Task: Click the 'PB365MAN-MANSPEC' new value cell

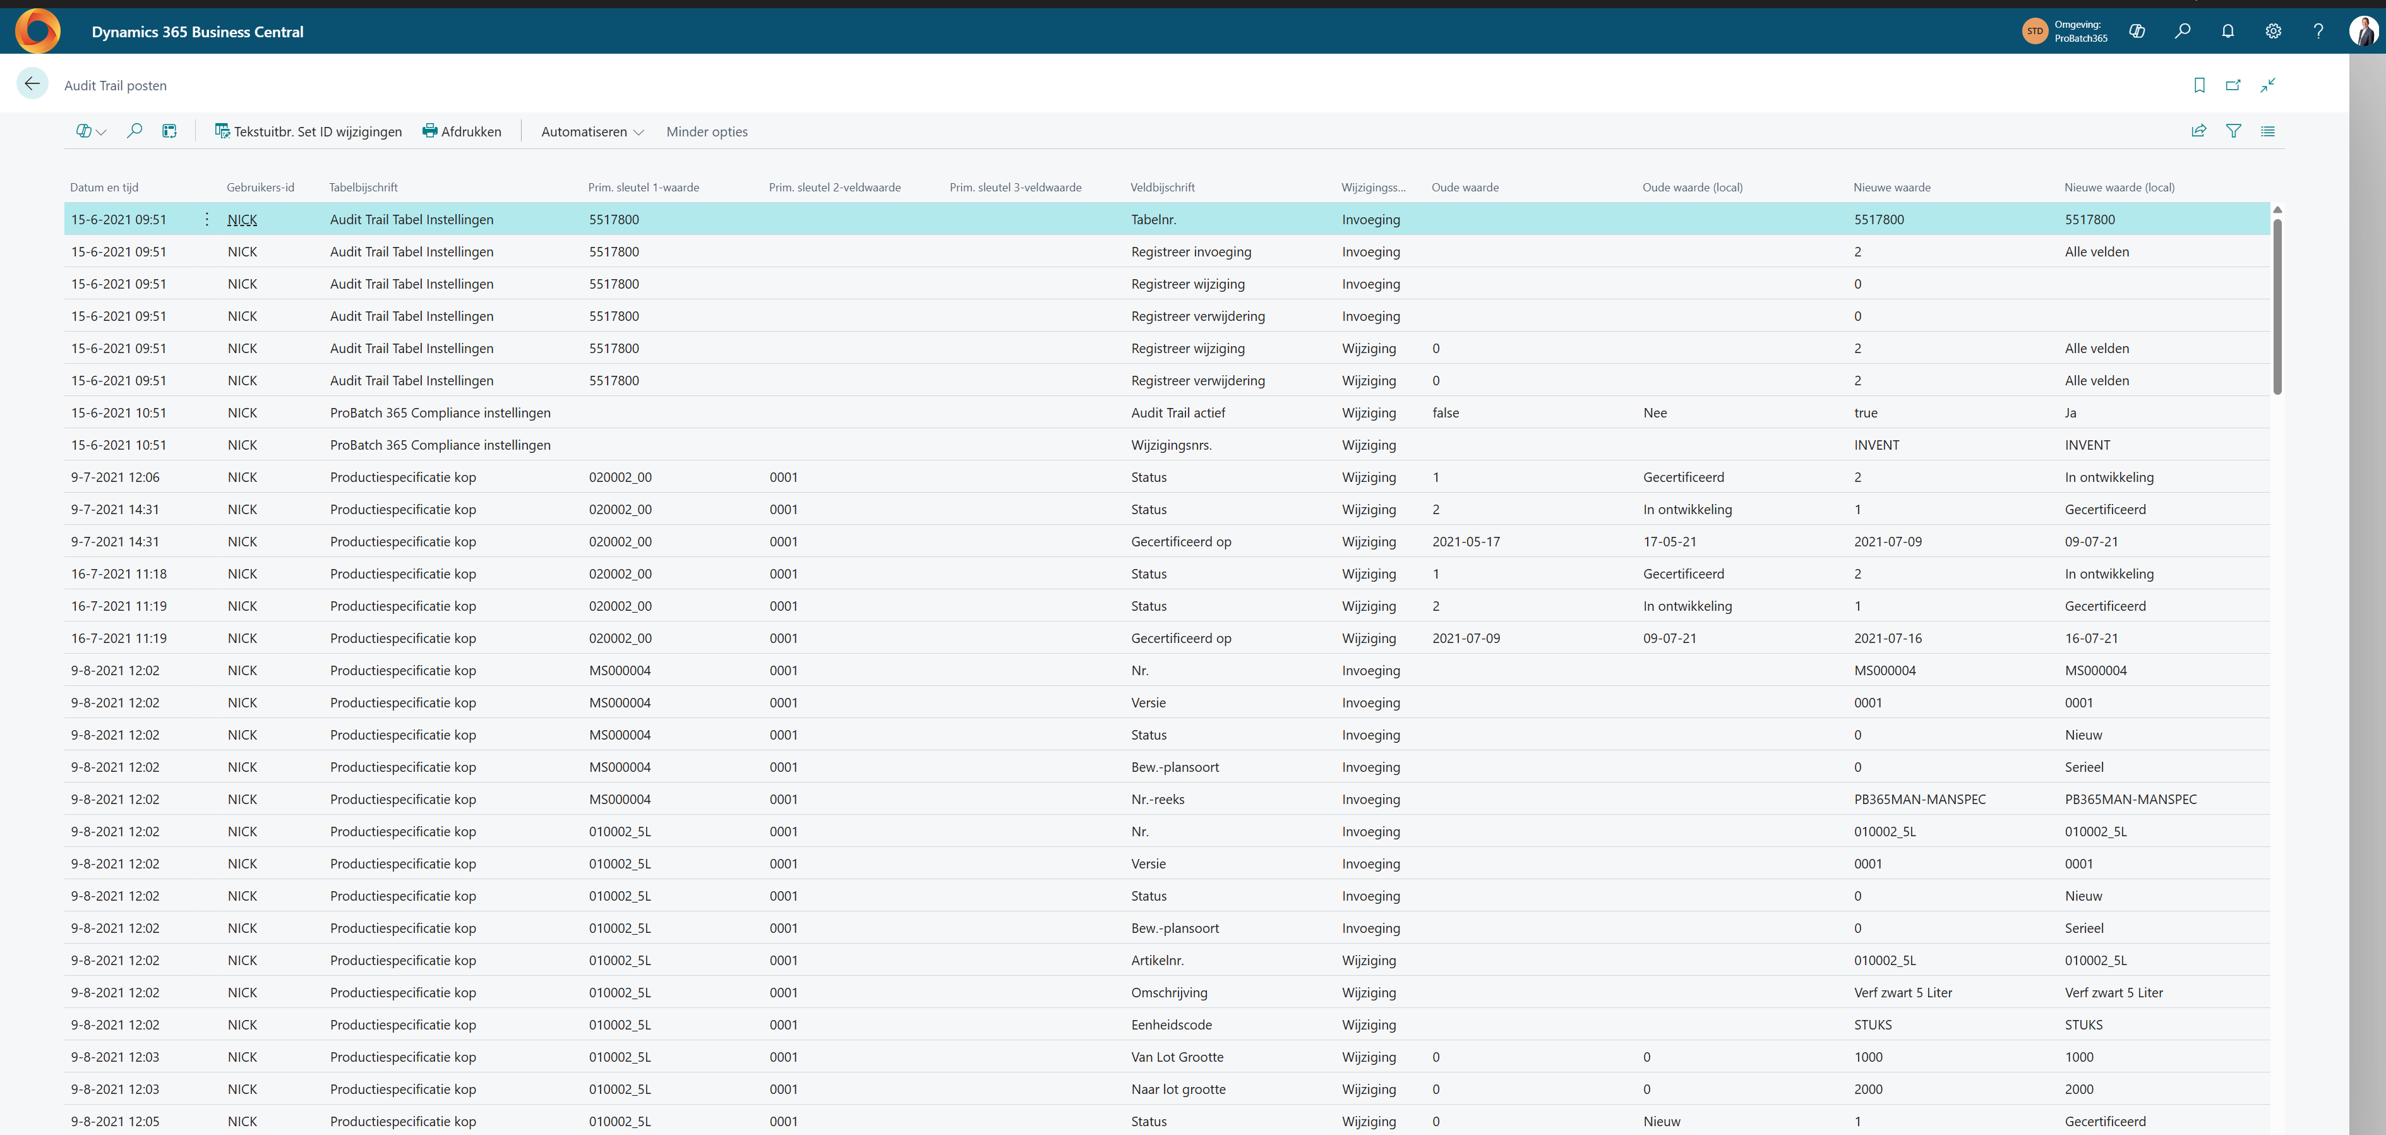Action: [x=1920, y=800]
